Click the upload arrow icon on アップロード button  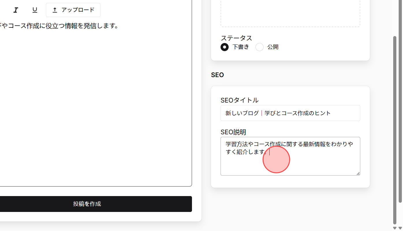coord(55,10)
